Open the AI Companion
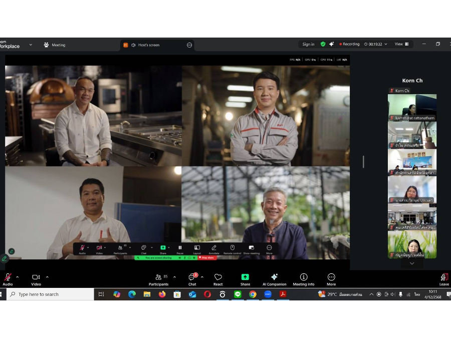Image resolution: width=451 pixels, height=338 pixels. coord(274,278)
